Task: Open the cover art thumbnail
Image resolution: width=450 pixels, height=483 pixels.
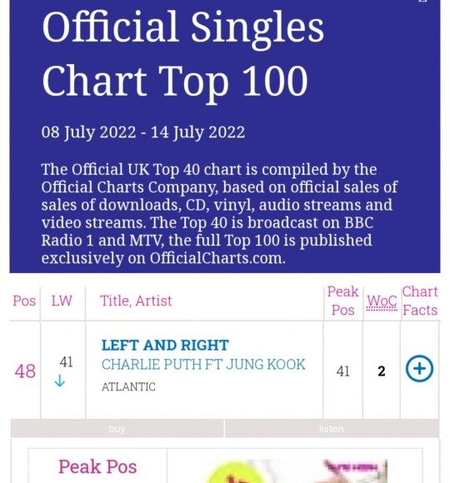Action: [x=295, y=471]
